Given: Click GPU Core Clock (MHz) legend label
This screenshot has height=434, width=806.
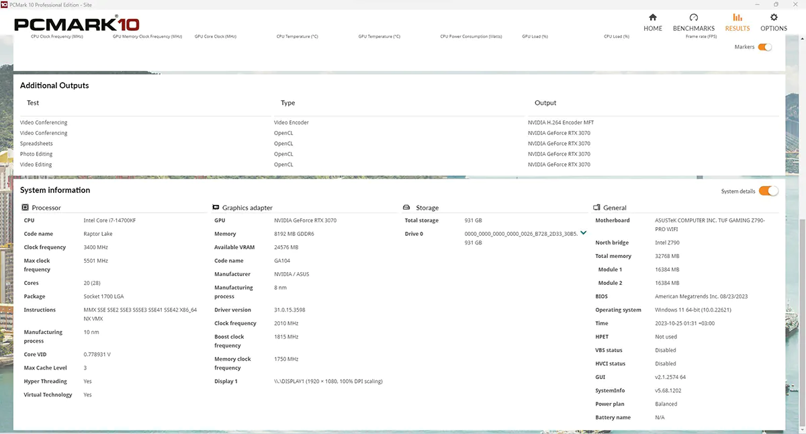Looking at the screenshot, I should (x=215, y=36).
